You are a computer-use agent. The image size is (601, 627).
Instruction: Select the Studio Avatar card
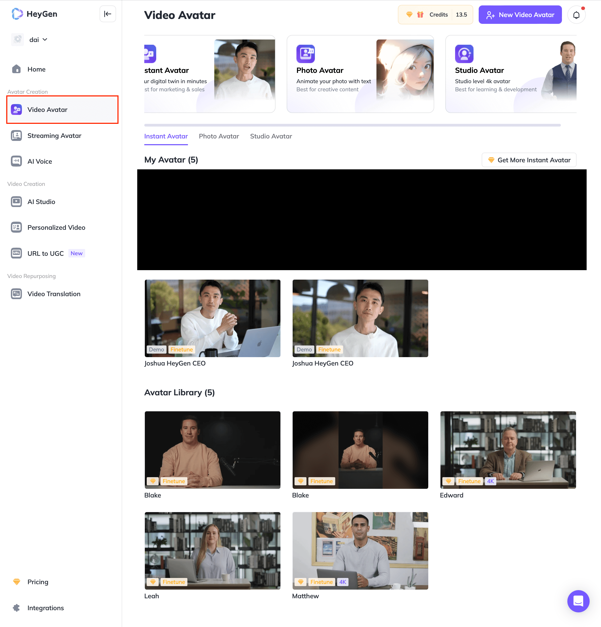click(x=511, y=74)
